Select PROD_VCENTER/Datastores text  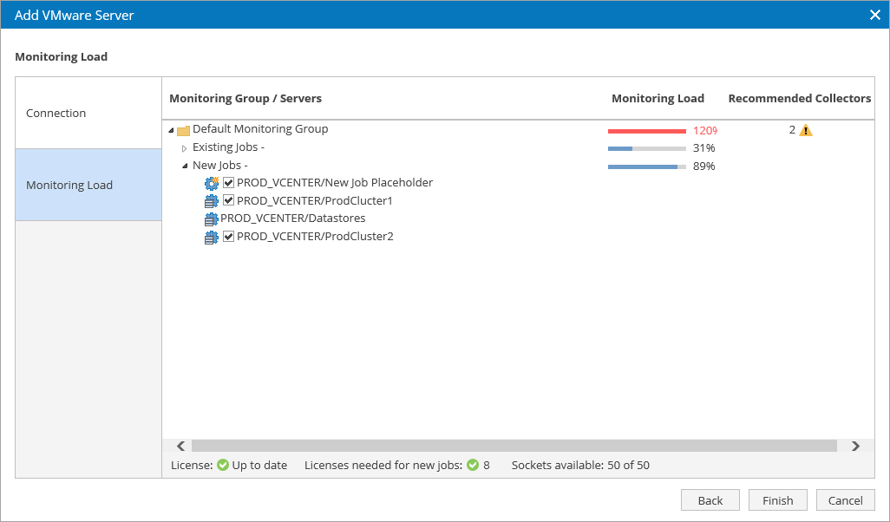point(292,219)
